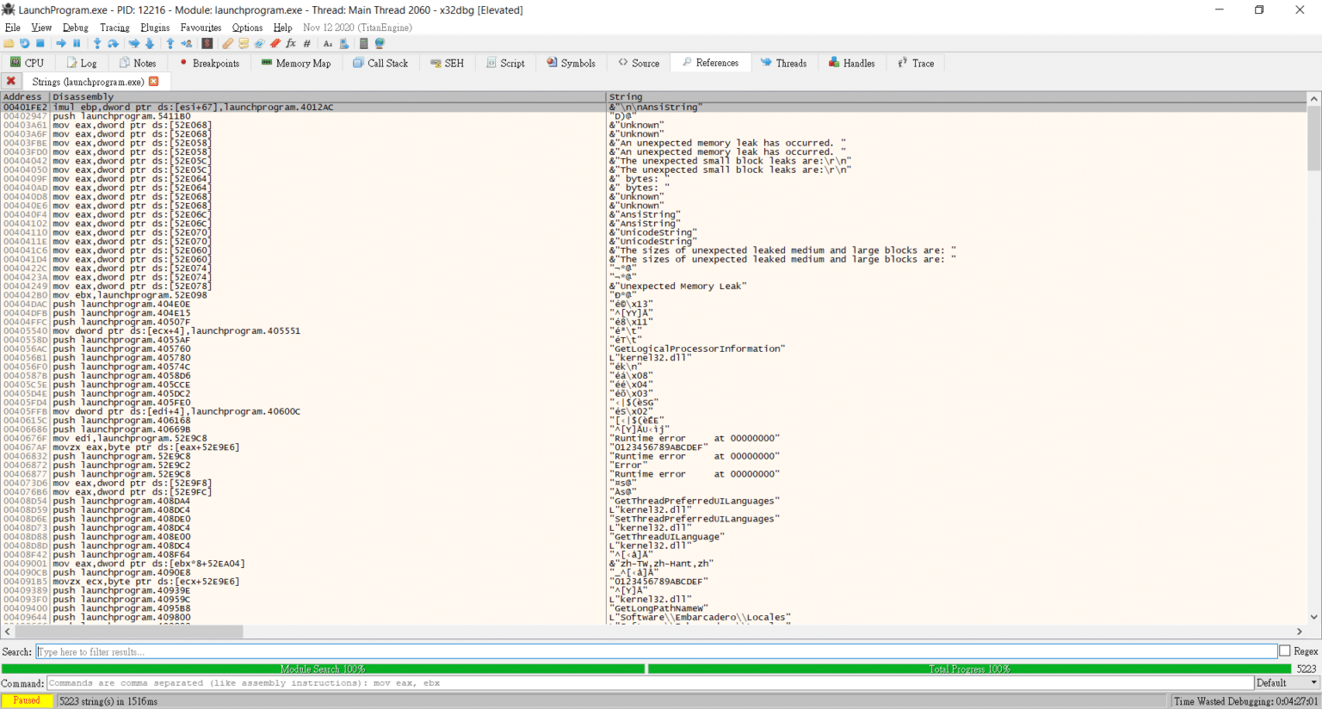Show the Comments list icon
Screen dimensions: 1322x709
coord(244,43)
